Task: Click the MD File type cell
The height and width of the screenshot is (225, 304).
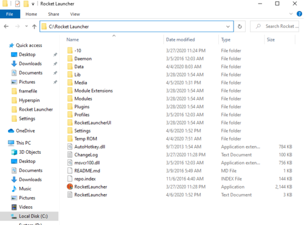Action: tap(229, 171)
